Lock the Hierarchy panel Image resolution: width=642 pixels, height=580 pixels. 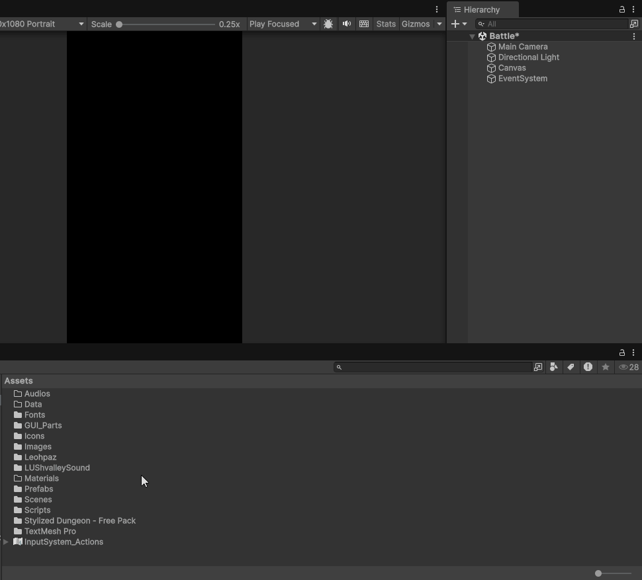tap(621, 9)
